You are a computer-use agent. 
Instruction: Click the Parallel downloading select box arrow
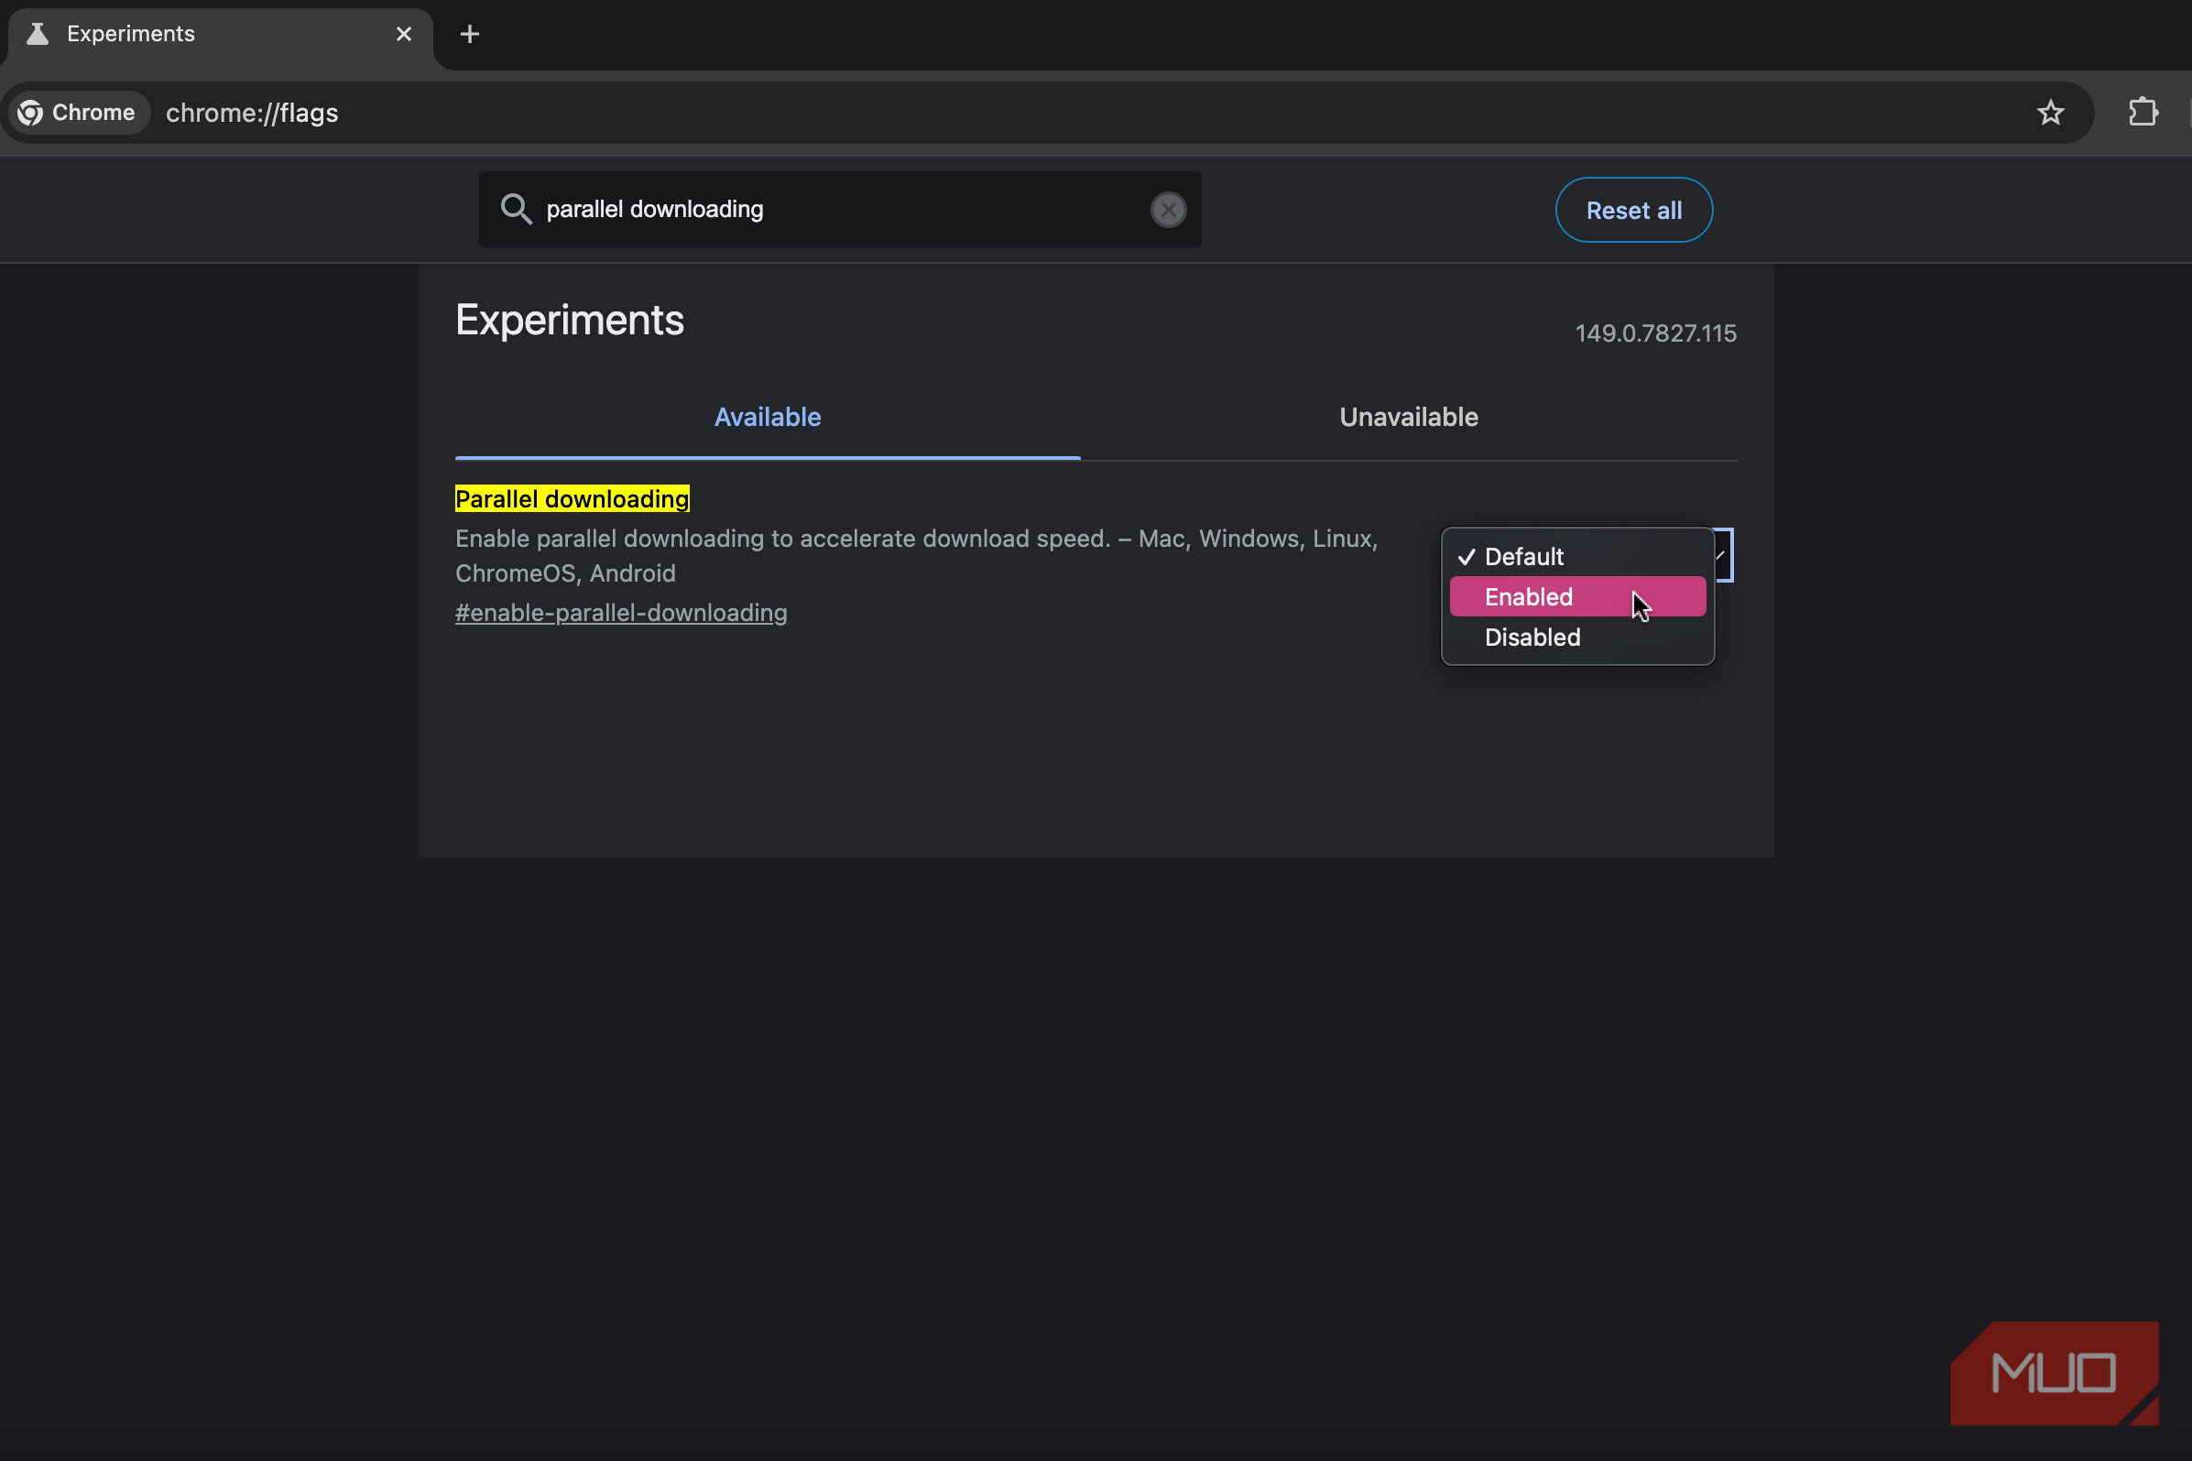[x=1722, y=555]
